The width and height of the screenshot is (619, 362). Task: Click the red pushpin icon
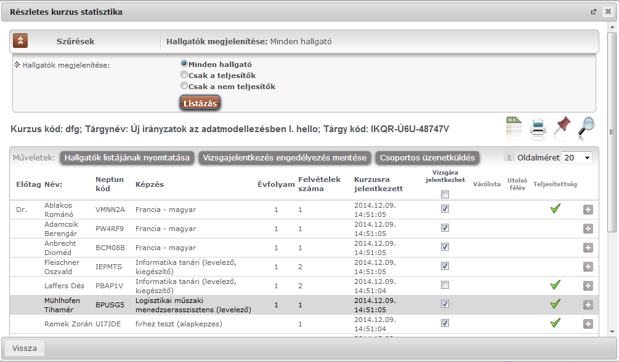[x=562, y=126]
